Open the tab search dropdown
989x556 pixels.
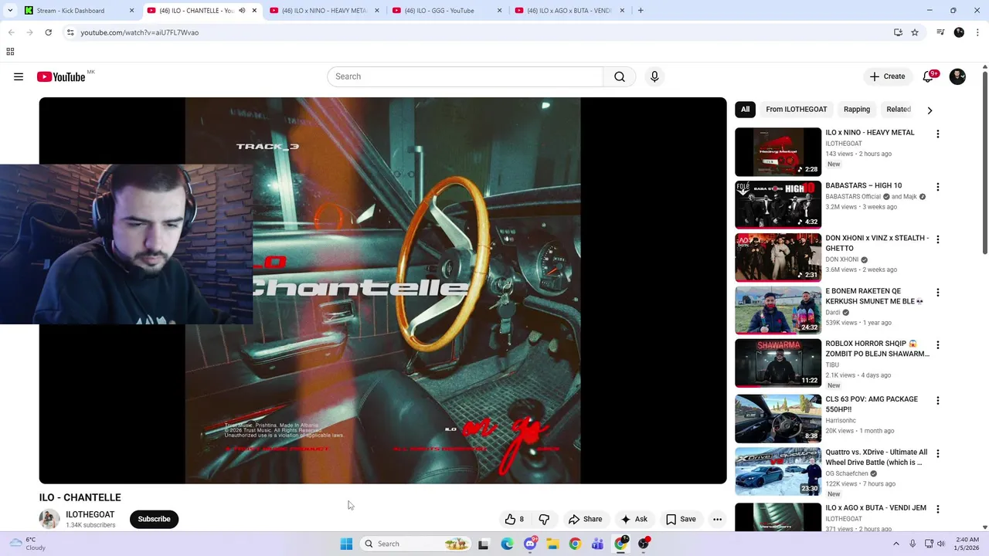click(10, 11)
